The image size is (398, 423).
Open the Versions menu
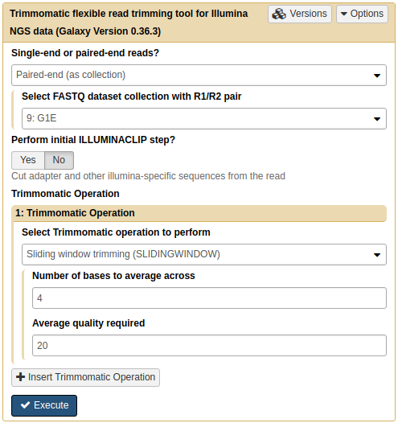click(300, 14)
